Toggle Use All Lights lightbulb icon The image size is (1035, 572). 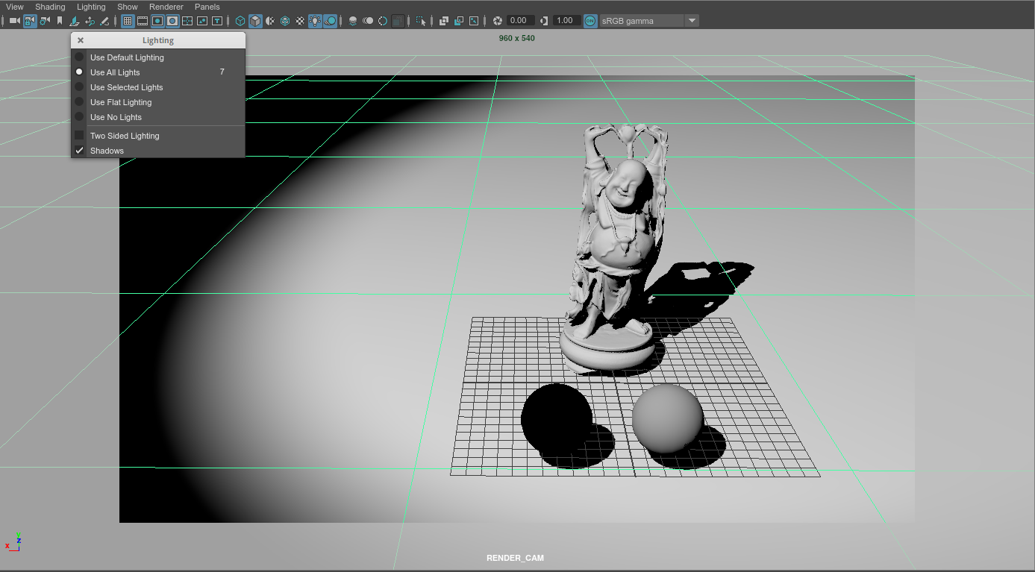click(x=315, y=21)
